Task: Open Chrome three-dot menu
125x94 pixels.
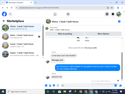Action: pos(122,8)
